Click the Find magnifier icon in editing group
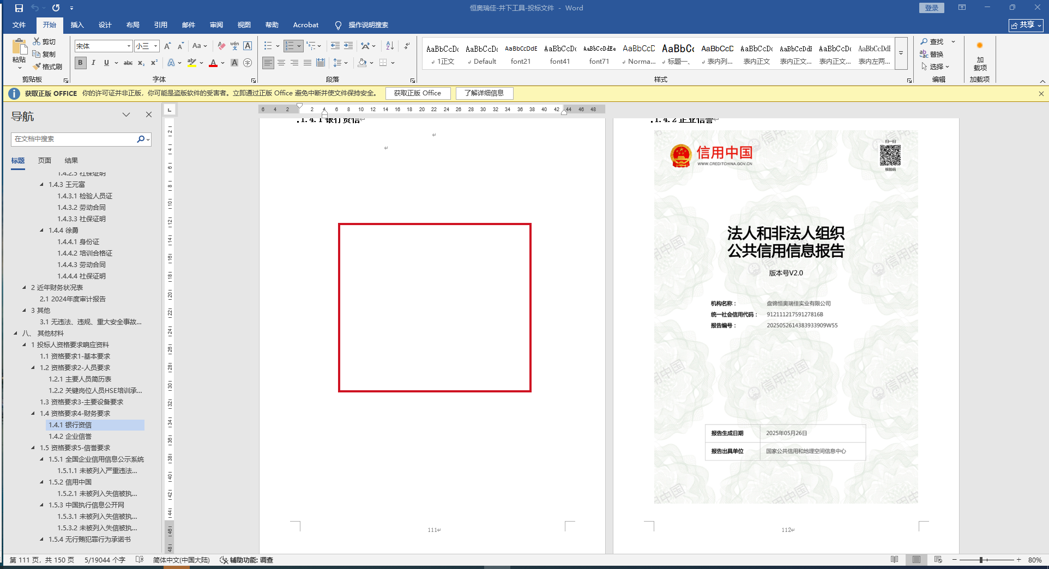1049x569 pixels. 924,41
